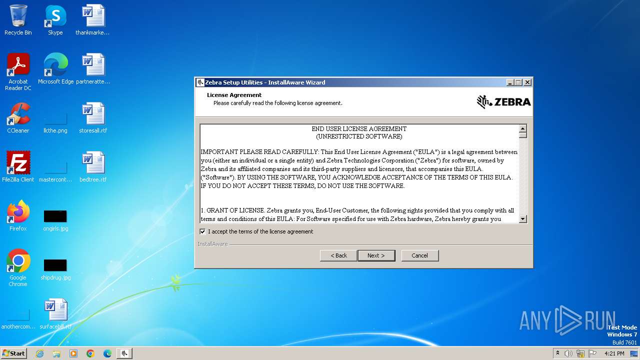Open Chrome from the taskbar
640x360 pixels.
(x=90, y=353)
